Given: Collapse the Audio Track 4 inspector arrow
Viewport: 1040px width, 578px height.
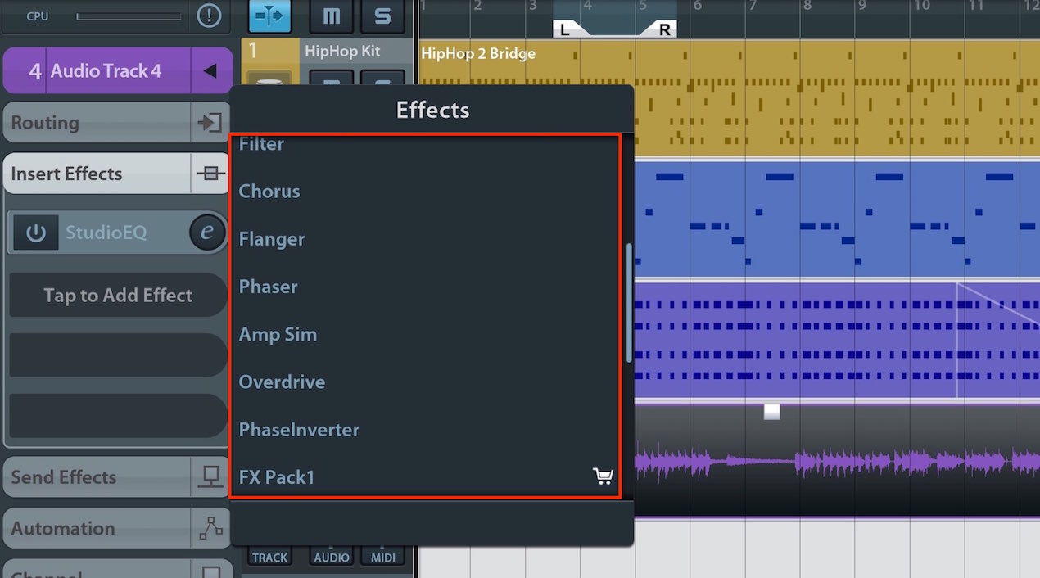Looking at the screenshot, I should click(x=210, y=71).
